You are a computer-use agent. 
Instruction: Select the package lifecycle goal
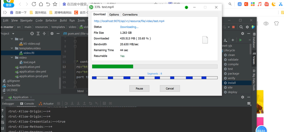coord(231,73)
